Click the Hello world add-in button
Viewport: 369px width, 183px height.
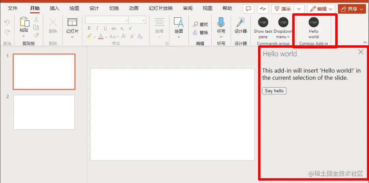[313, 28]
